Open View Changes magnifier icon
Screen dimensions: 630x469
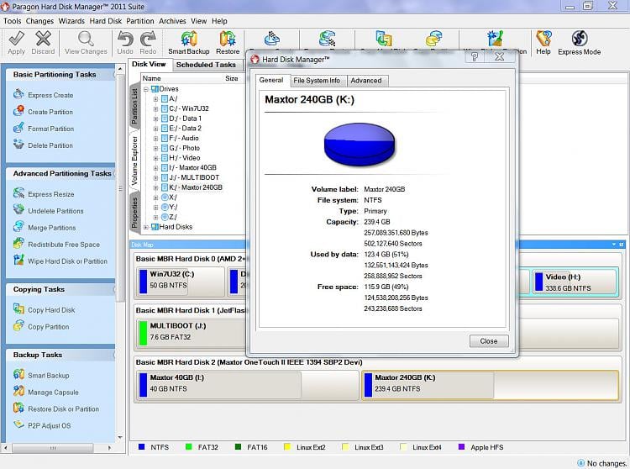86,39
